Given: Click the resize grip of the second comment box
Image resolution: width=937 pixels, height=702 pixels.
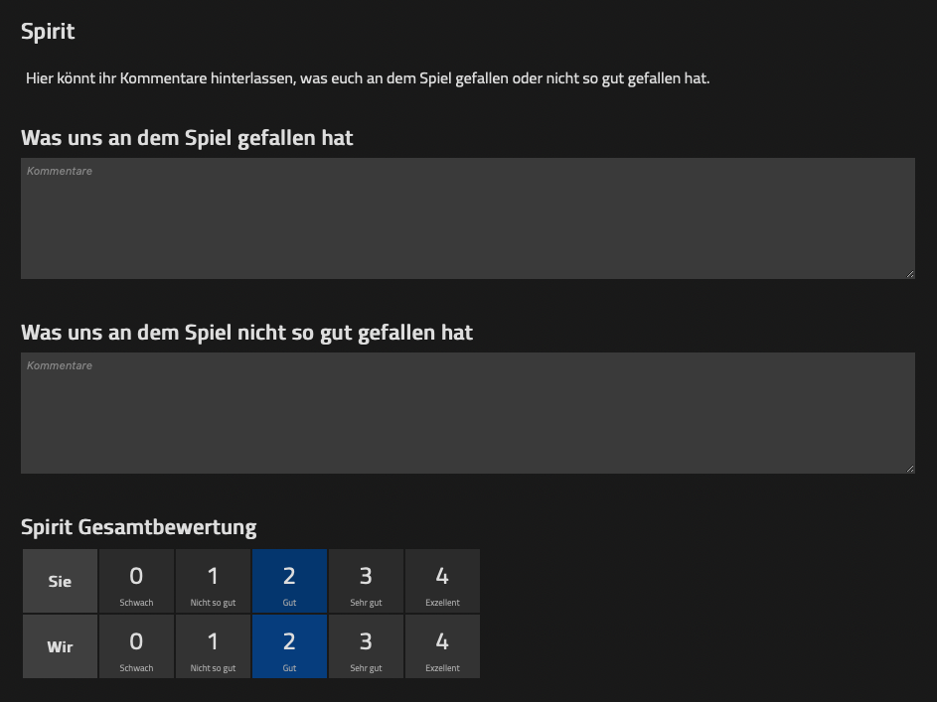Looking at the screenshot, I should [x=908, y=469].
